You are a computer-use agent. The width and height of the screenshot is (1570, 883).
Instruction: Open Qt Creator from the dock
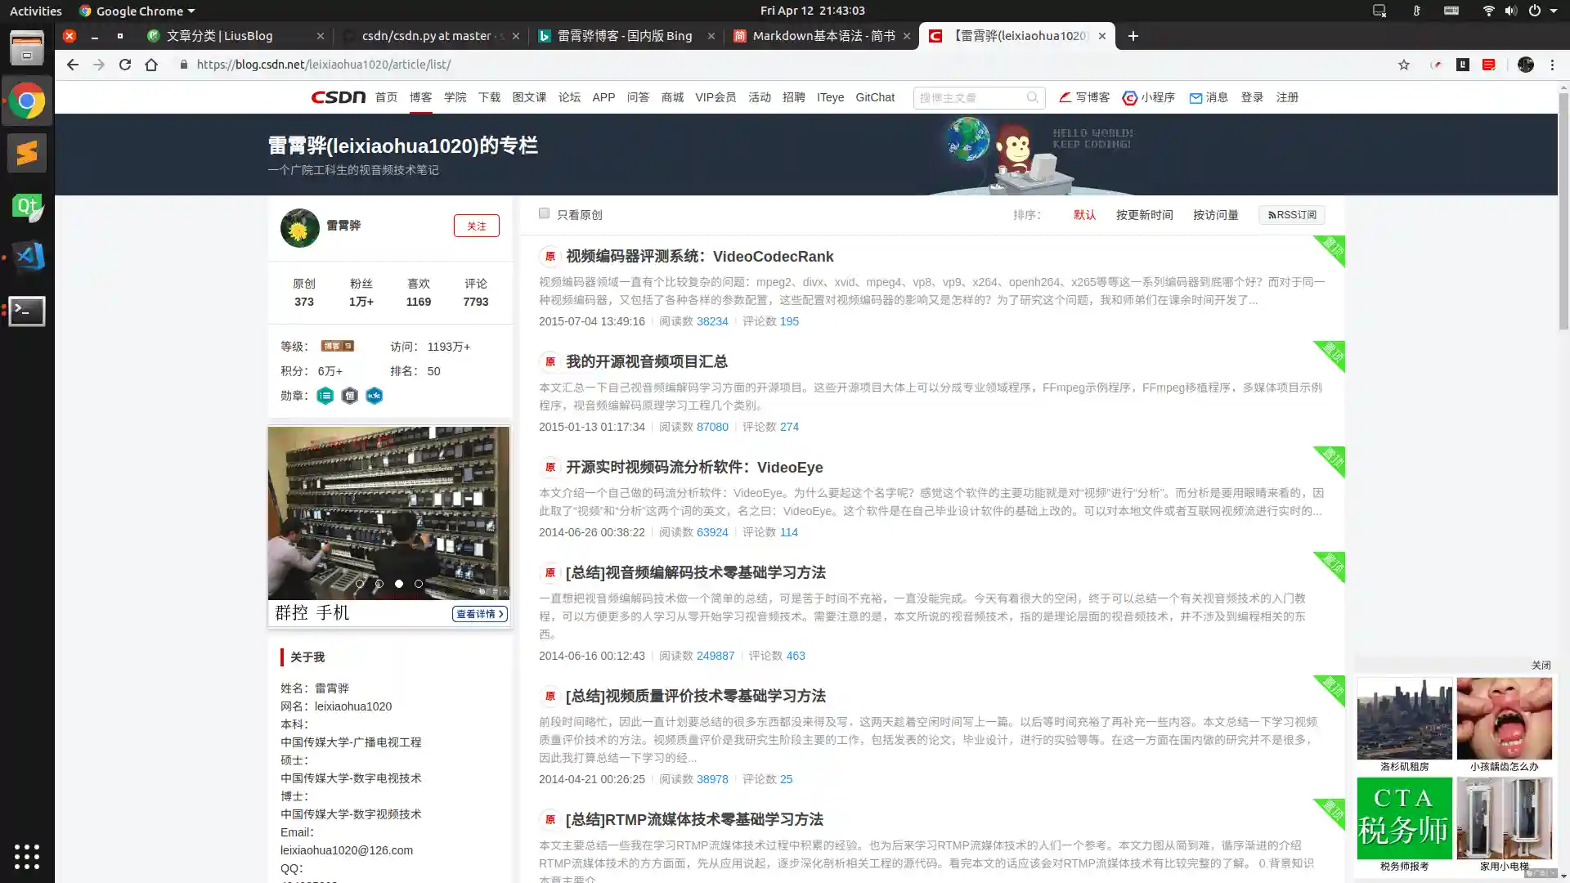27,206
